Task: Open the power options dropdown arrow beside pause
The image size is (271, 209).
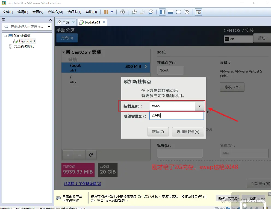Action: click(112, 12)
